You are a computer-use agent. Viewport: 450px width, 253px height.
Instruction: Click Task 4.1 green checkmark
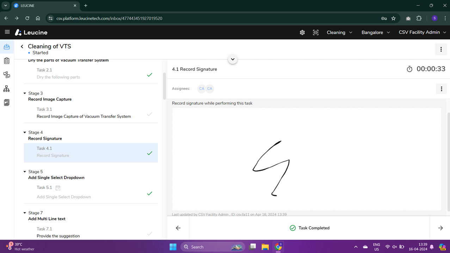point(150,153)
